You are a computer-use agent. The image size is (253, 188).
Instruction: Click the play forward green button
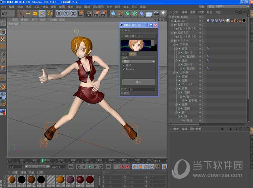coord(90,167)
